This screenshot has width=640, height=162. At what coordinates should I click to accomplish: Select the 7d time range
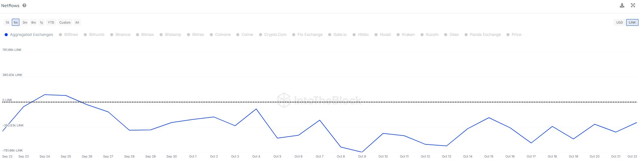tap(7, 22)
